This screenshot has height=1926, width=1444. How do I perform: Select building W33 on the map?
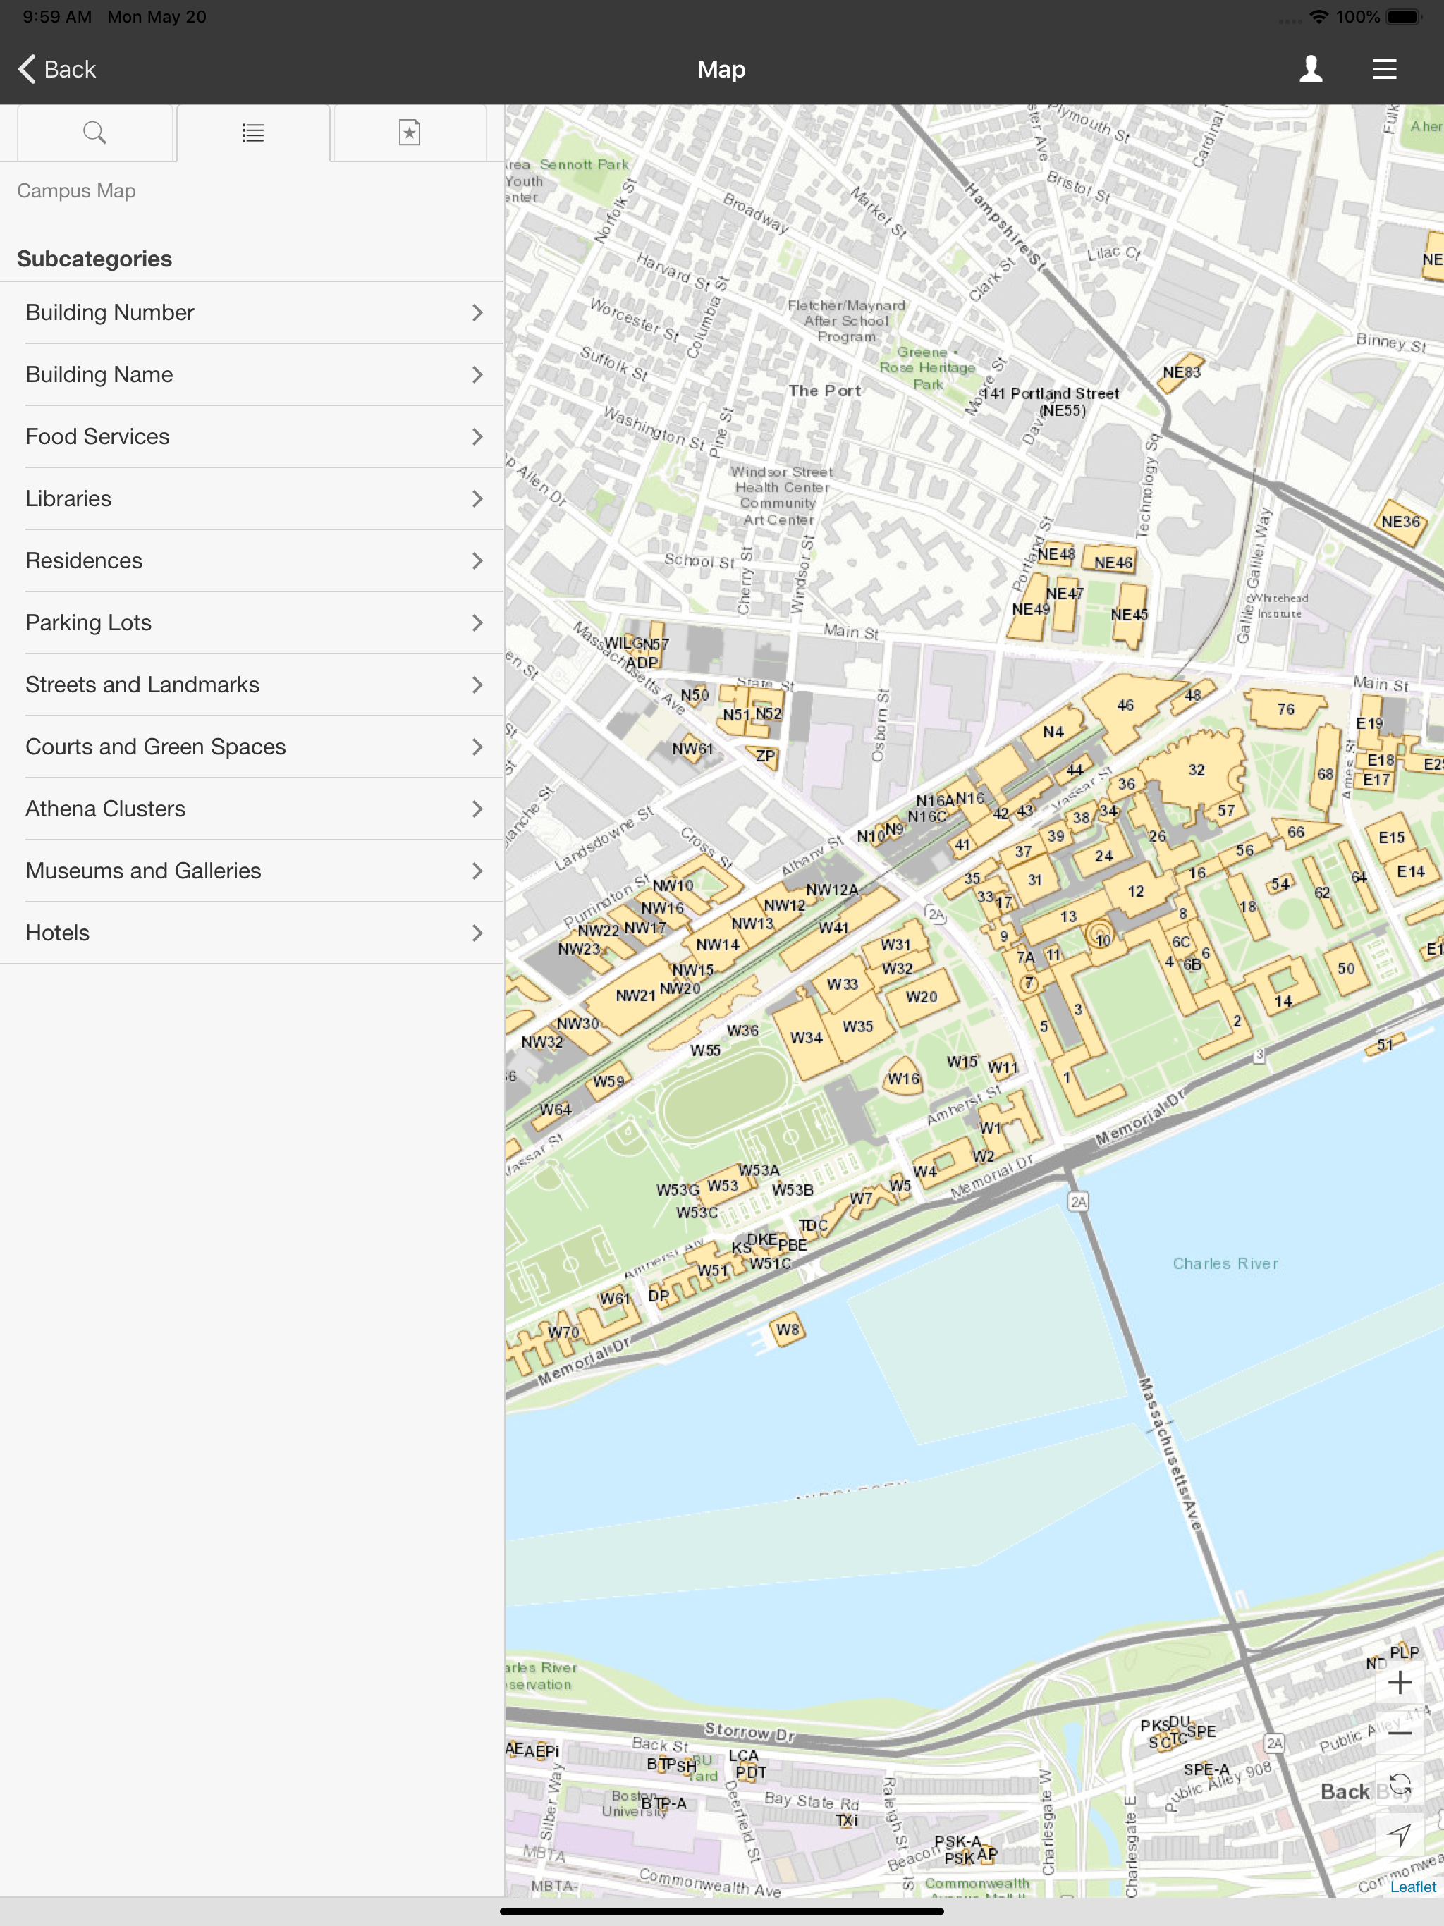pyautogui.click(x=842, y=984)
